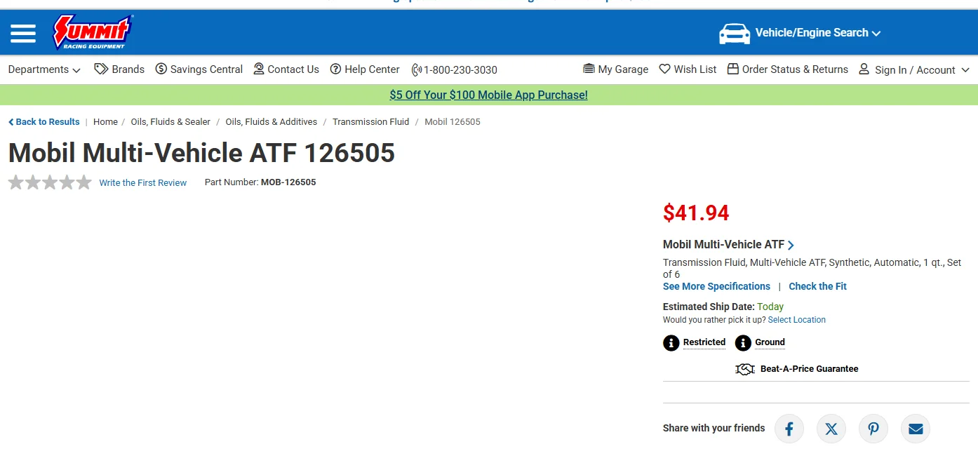
Task: Click the Restricted info icon
Action: tap(671, 343)
